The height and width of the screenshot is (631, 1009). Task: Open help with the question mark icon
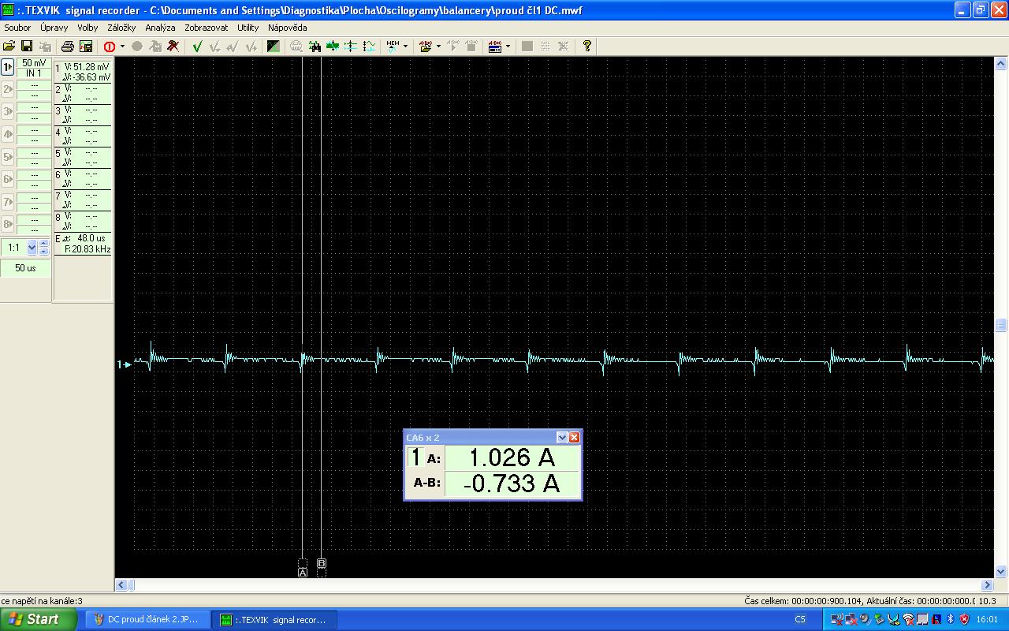coord(587,47)
